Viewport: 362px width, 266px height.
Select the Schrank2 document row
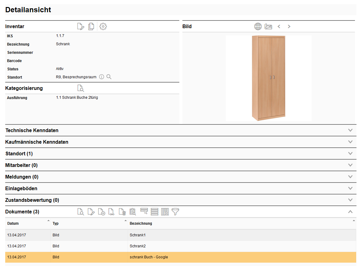click(x=138, y=246)
